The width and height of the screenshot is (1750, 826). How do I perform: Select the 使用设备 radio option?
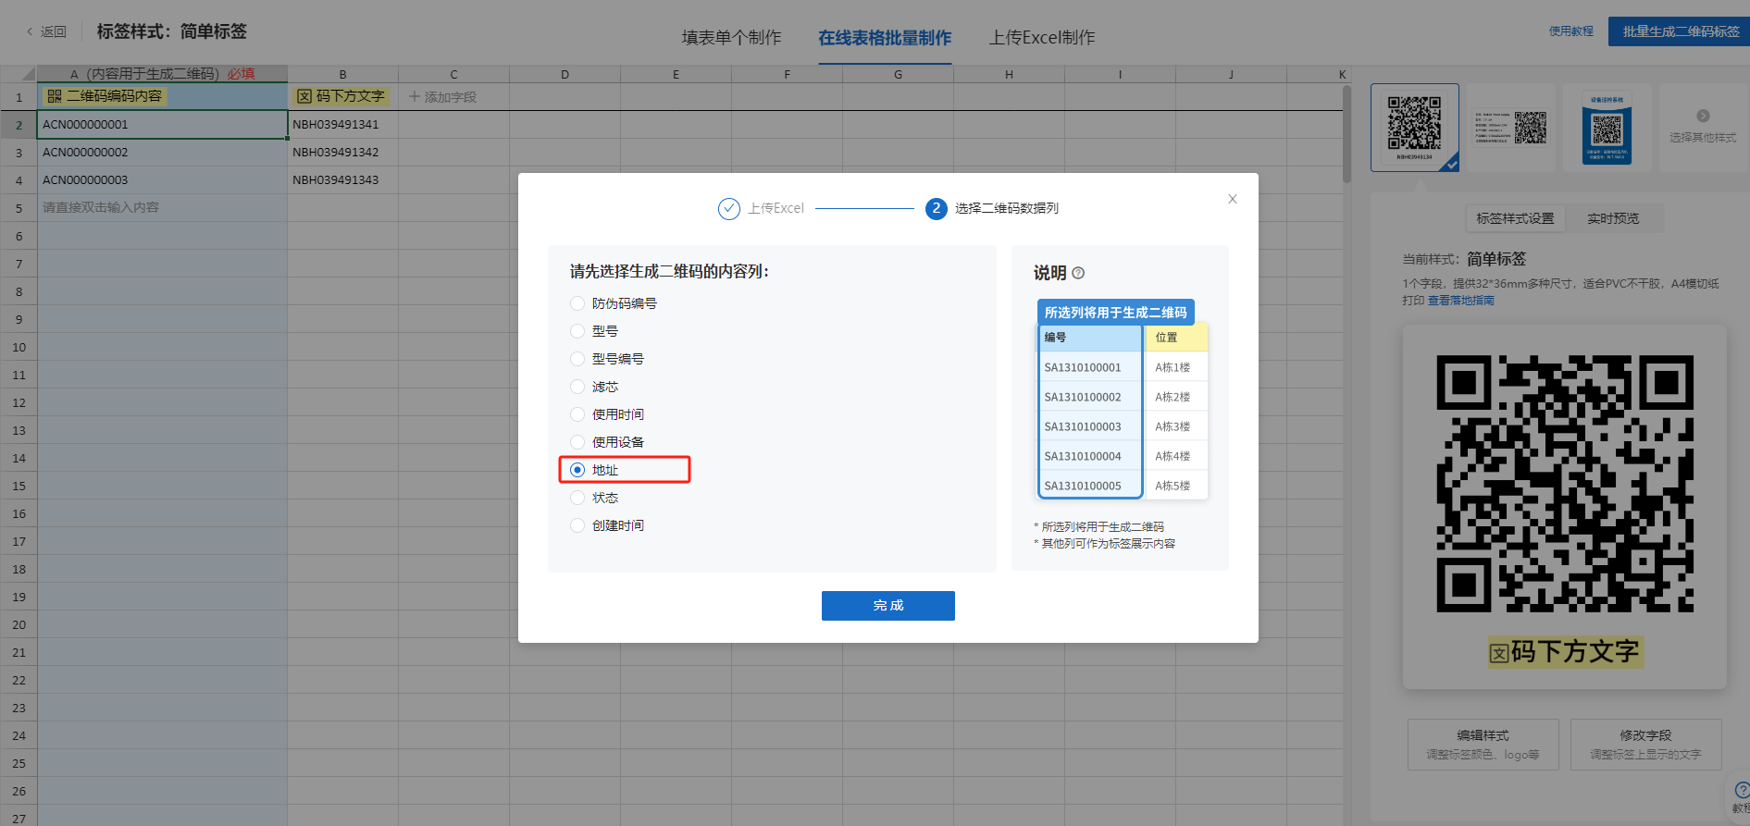pos(577,442)
